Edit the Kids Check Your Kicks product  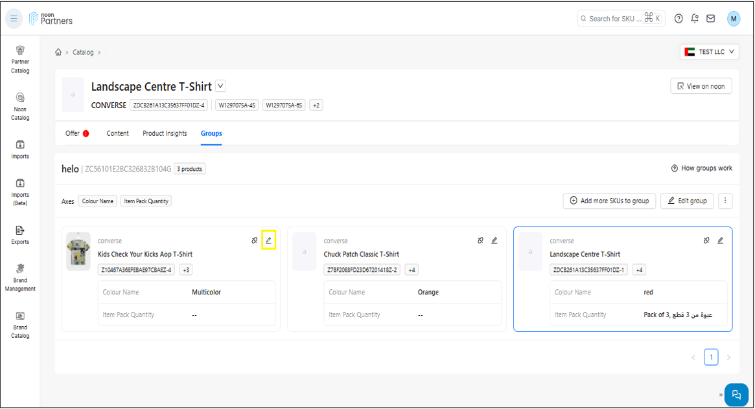coord(268,240)
